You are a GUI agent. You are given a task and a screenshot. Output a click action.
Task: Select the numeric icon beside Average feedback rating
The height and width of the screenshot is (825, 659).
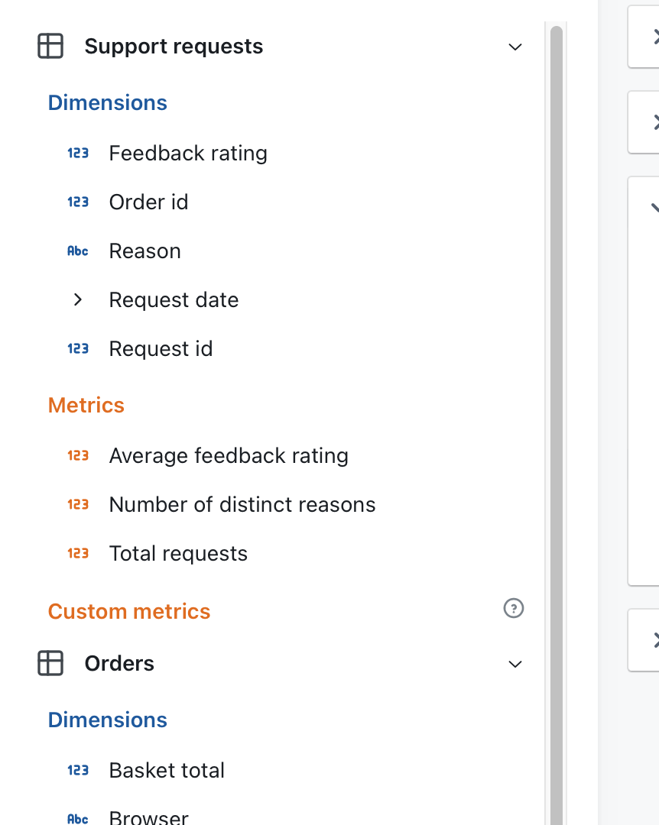[77, 455]
